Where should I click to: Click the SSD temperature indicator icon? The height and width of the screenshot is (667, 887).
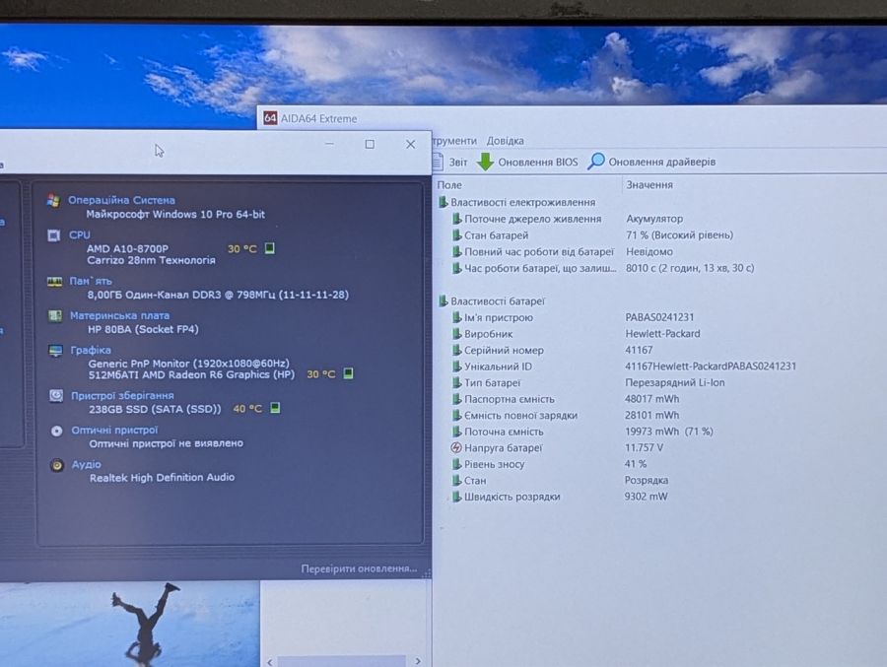[275, 408]
